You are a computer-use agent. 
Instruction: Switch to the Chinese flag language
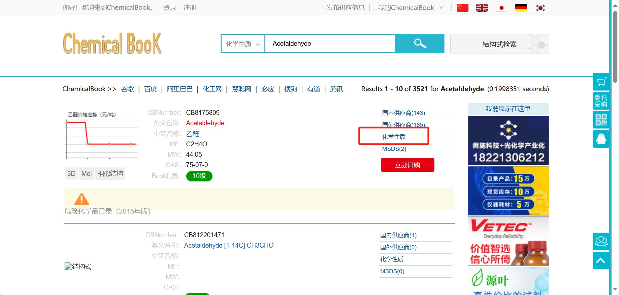462,8
